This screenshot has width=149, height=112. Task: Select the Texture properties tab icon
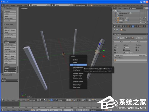(140, 26)
